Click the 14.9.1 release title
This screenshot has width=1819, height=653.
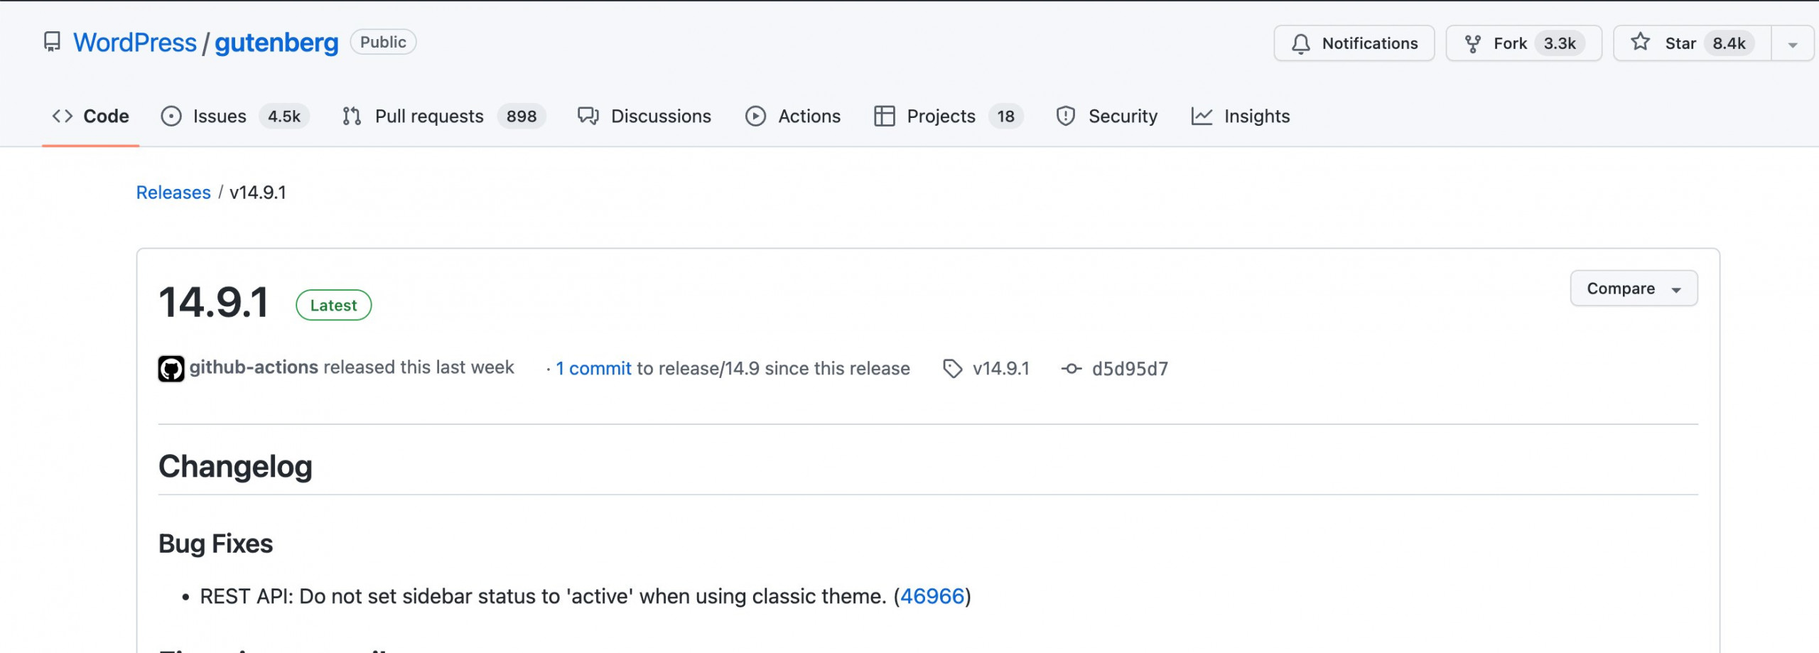(x=213, y=302)
